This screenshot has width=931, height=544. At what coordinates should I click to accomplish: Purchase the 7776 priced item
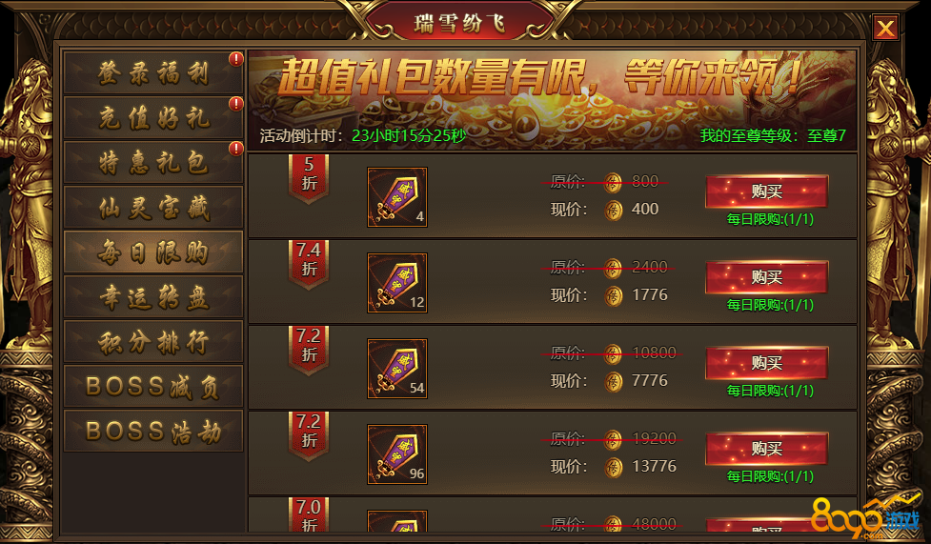766,362
